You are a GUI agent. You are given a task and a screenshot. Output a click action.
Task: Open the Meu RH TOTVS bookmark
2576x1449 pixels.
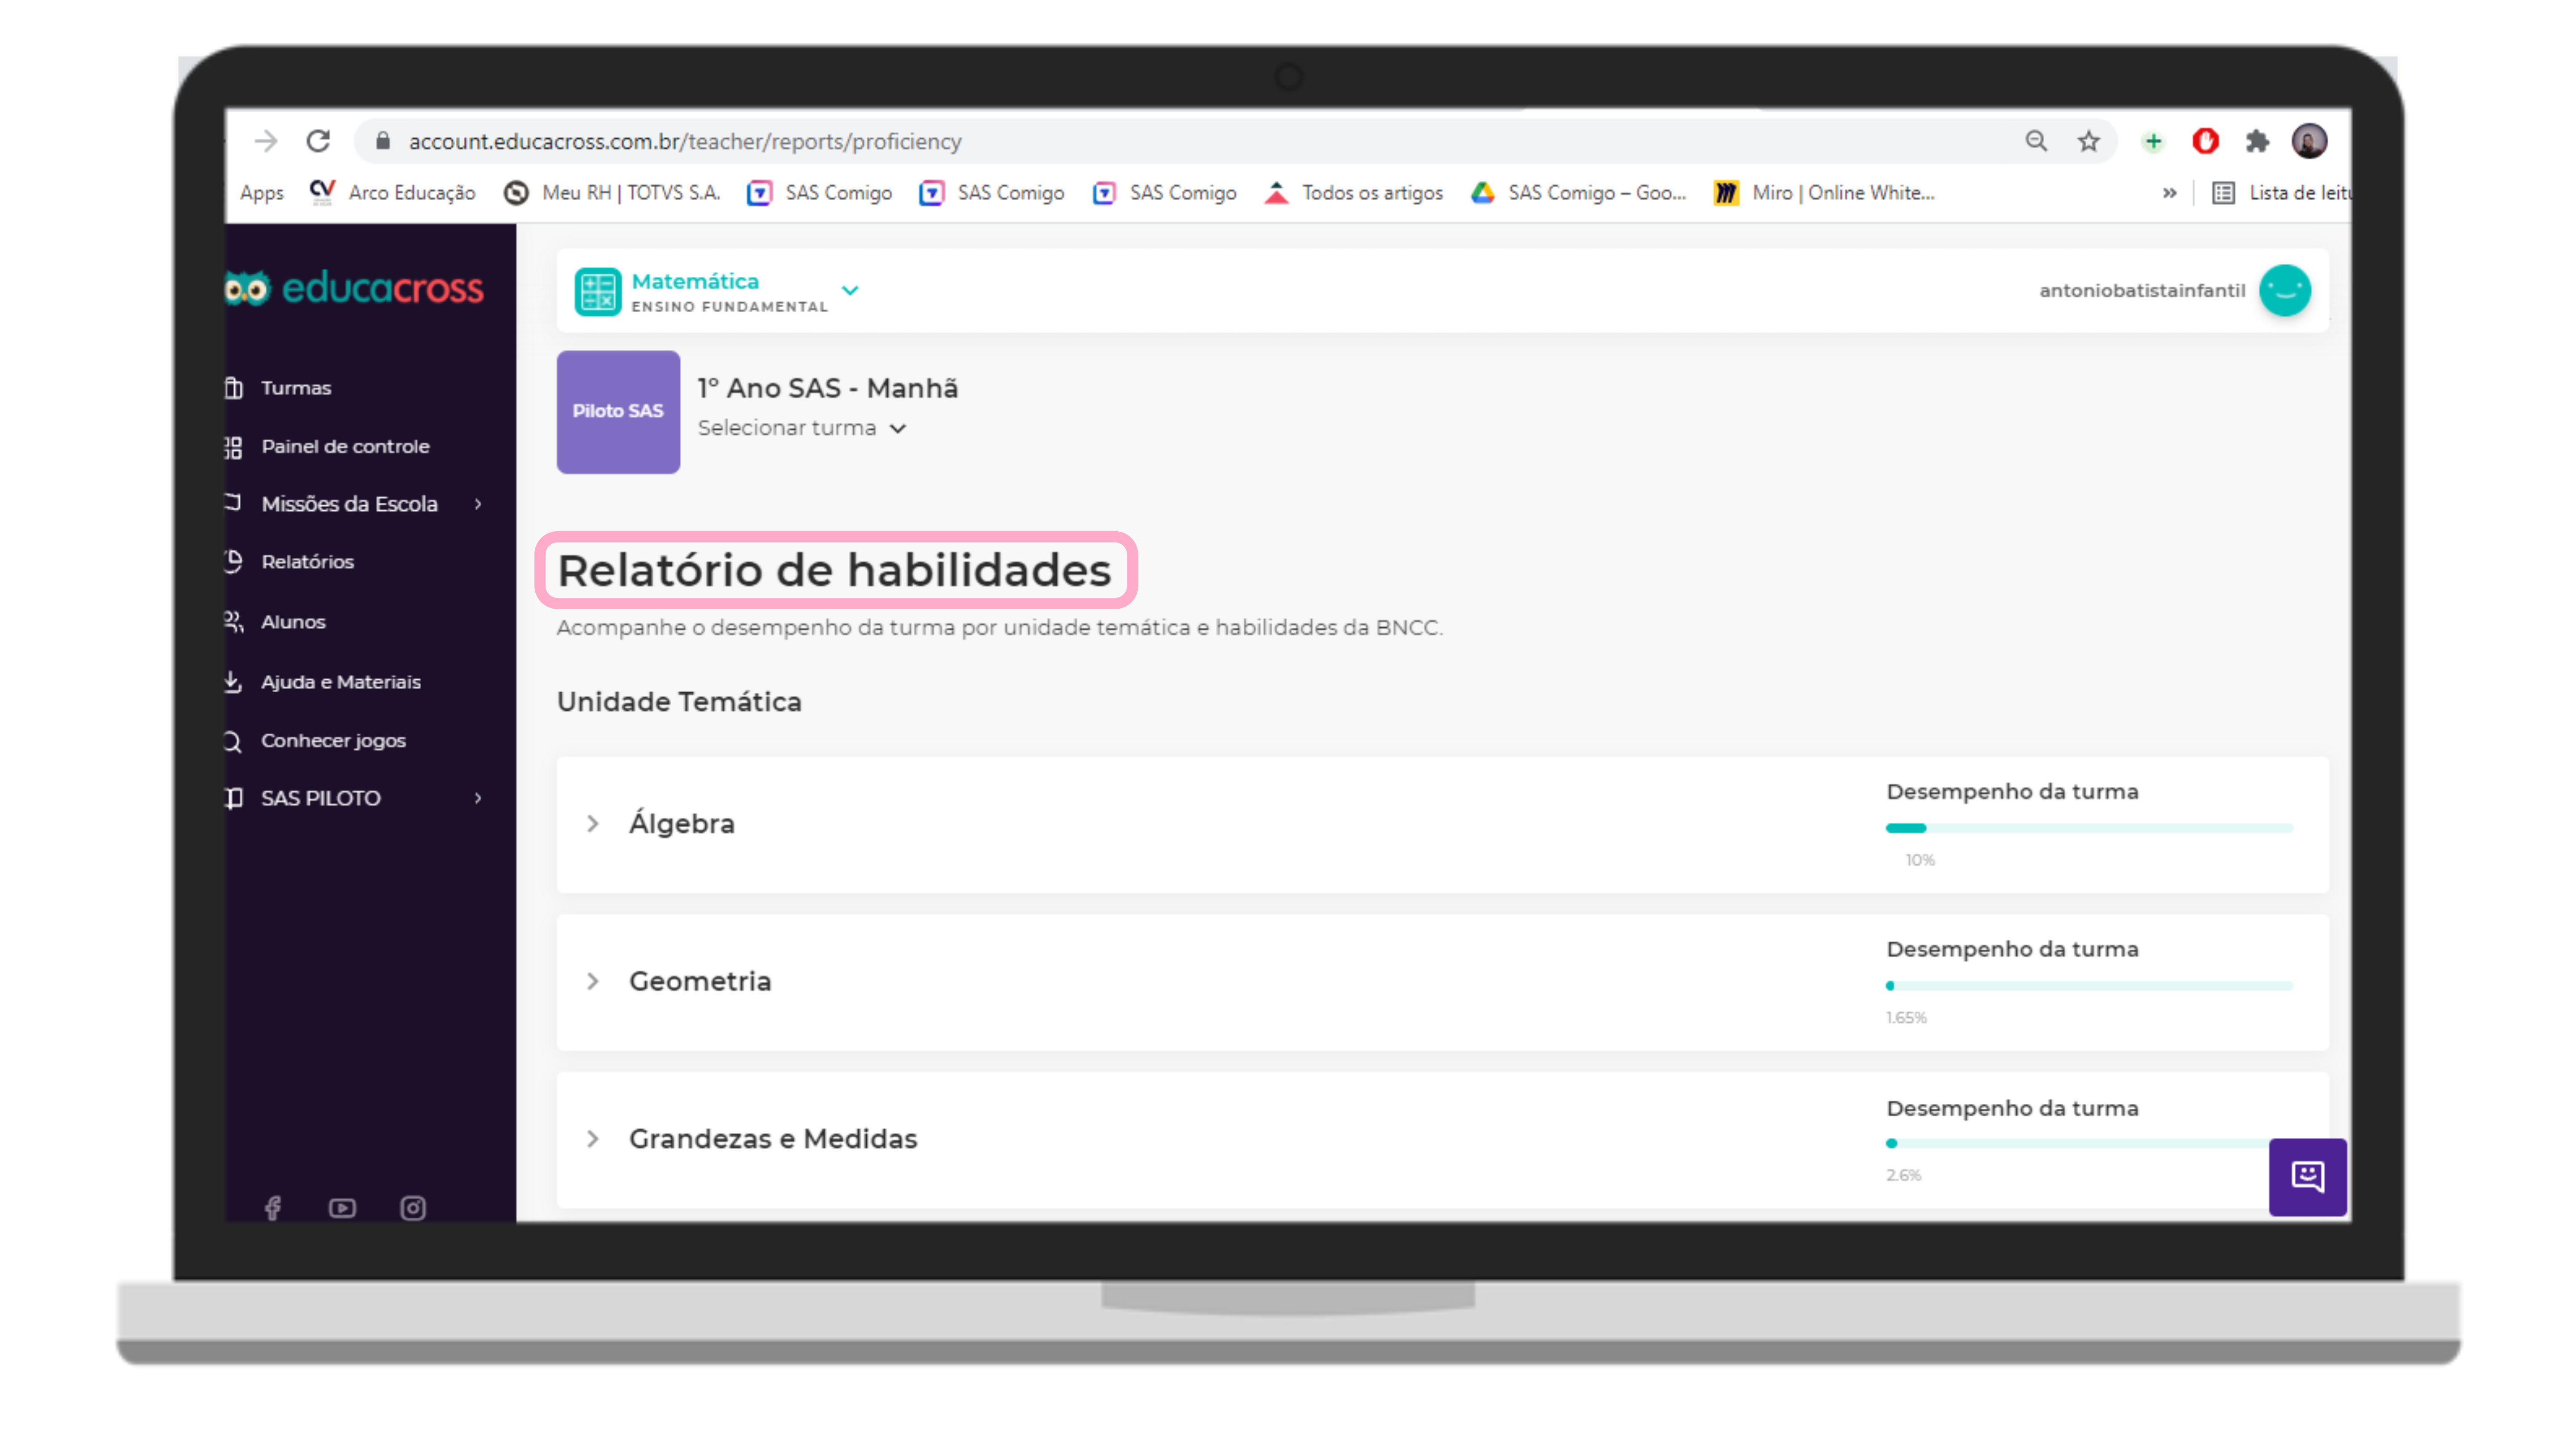click(611, 193)
